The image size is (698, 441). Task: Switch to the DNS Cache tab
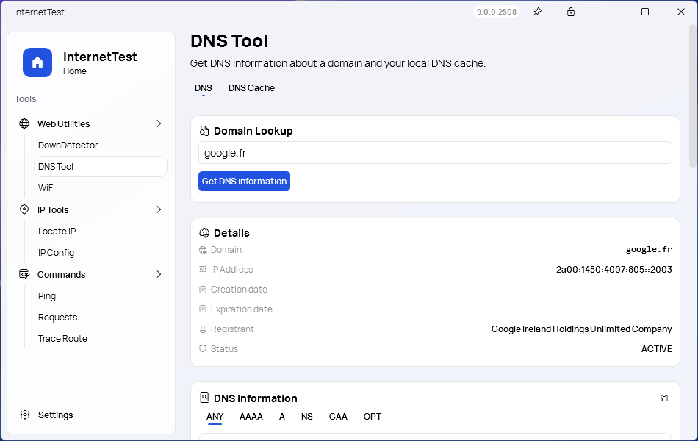[251, 88]
